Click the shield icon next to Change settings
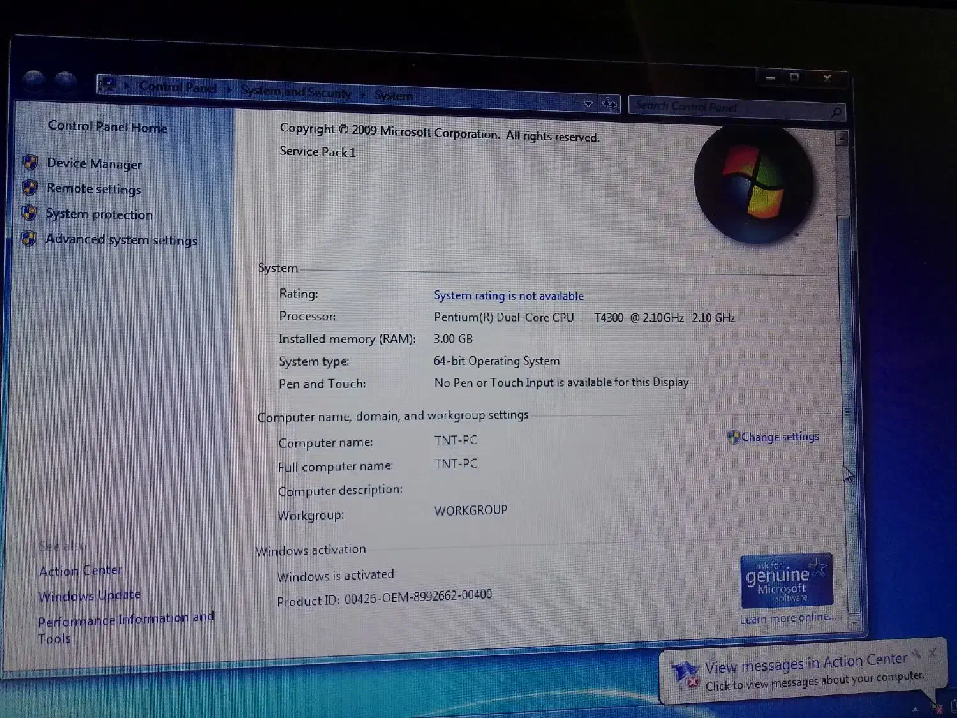The image size is (957, 718). [x=733, y=437]
